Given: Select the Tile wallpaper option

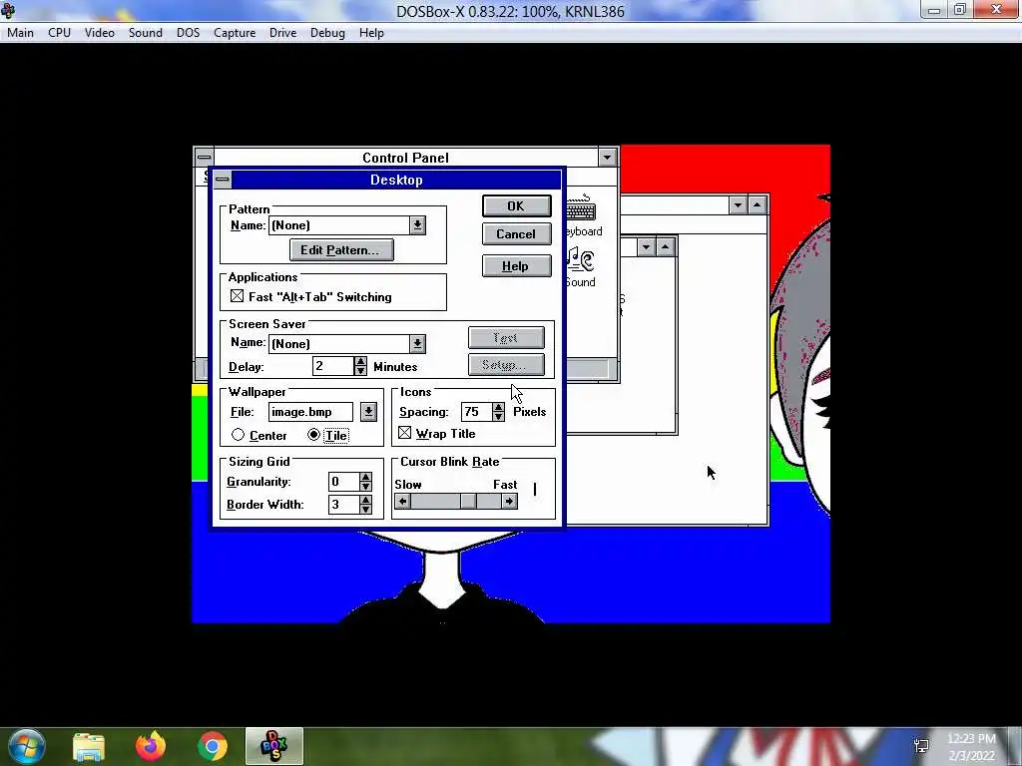Looking at the screenshot, I should coord(314,435).
